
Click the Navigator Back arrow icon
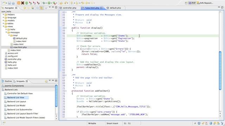(25, 8)
